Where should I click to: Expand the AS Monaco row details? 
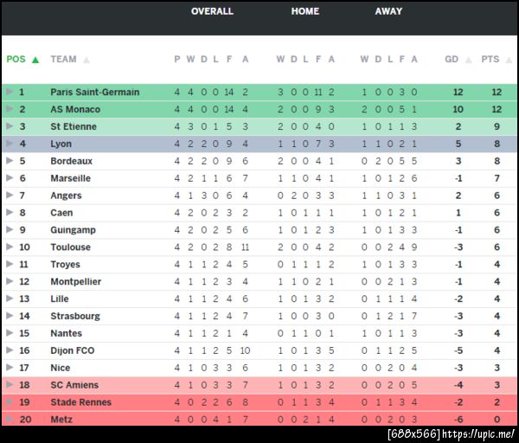(x=10, y=109)
